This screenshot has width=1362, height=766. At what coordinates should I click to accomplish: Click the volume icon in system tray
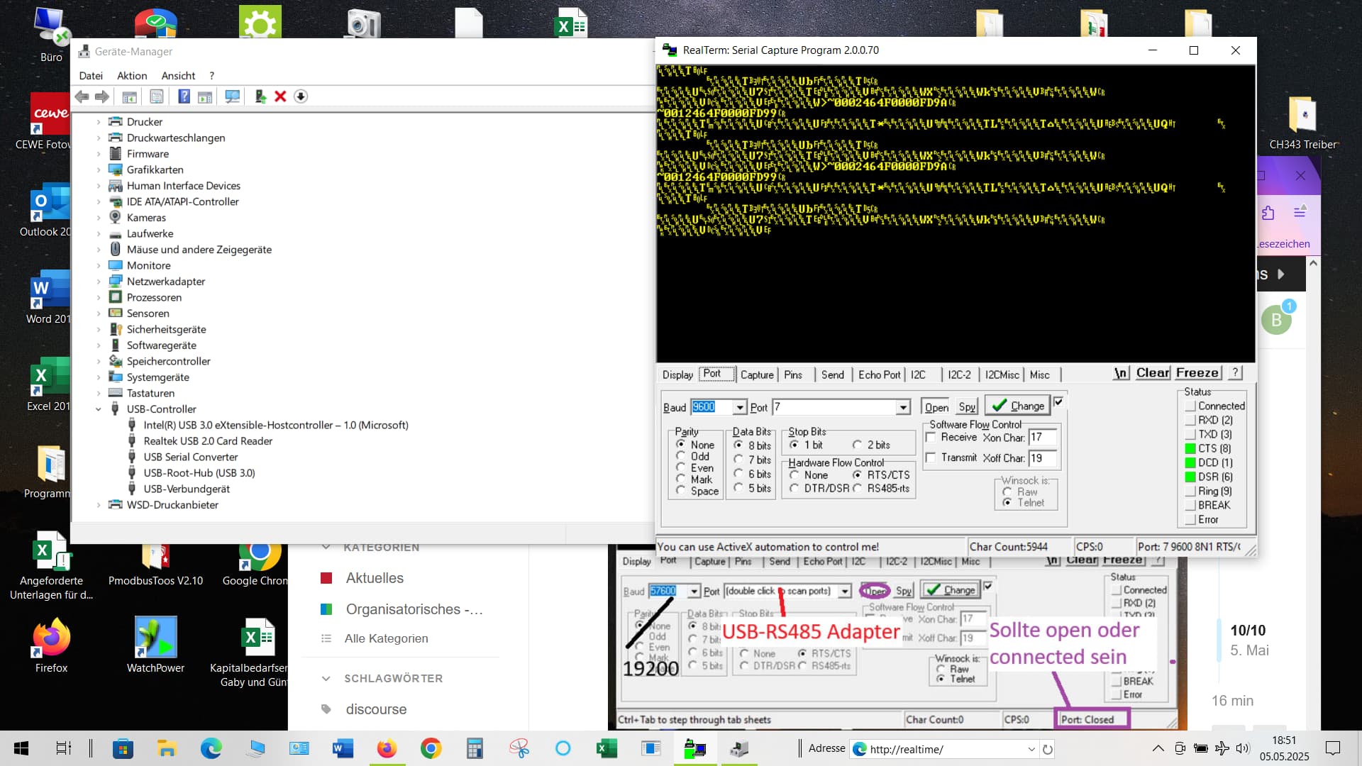1242,748
